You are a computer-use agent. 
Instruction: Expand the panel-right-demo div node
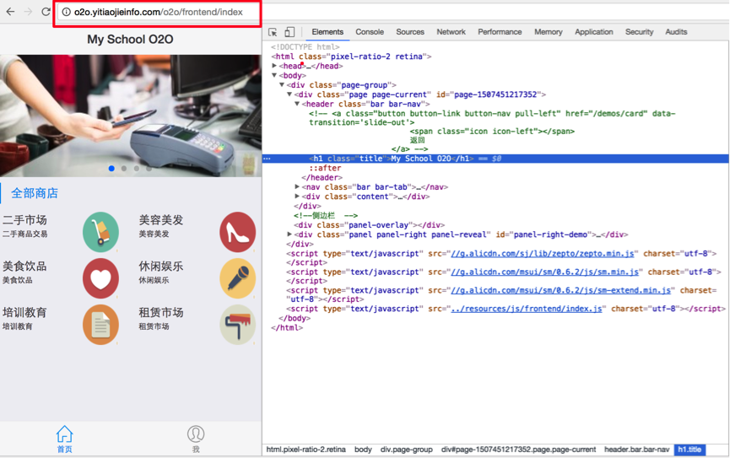[x=289, y=234]
